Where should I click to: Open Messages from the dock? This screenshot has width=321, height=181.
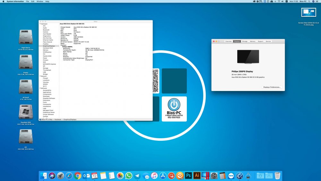pos(146,176)
